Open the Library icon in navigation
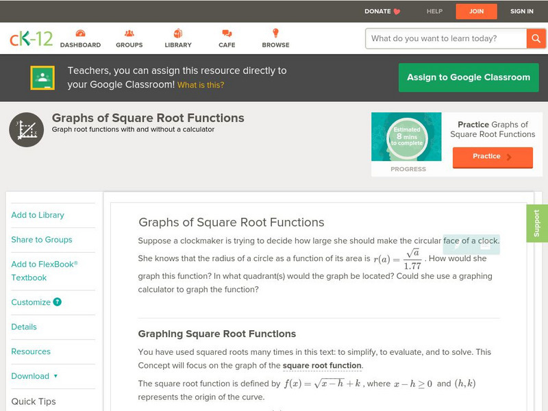Image resolution: width=548 pixels, height=411 pixels. pyautogui.click(x=178, y=34)
